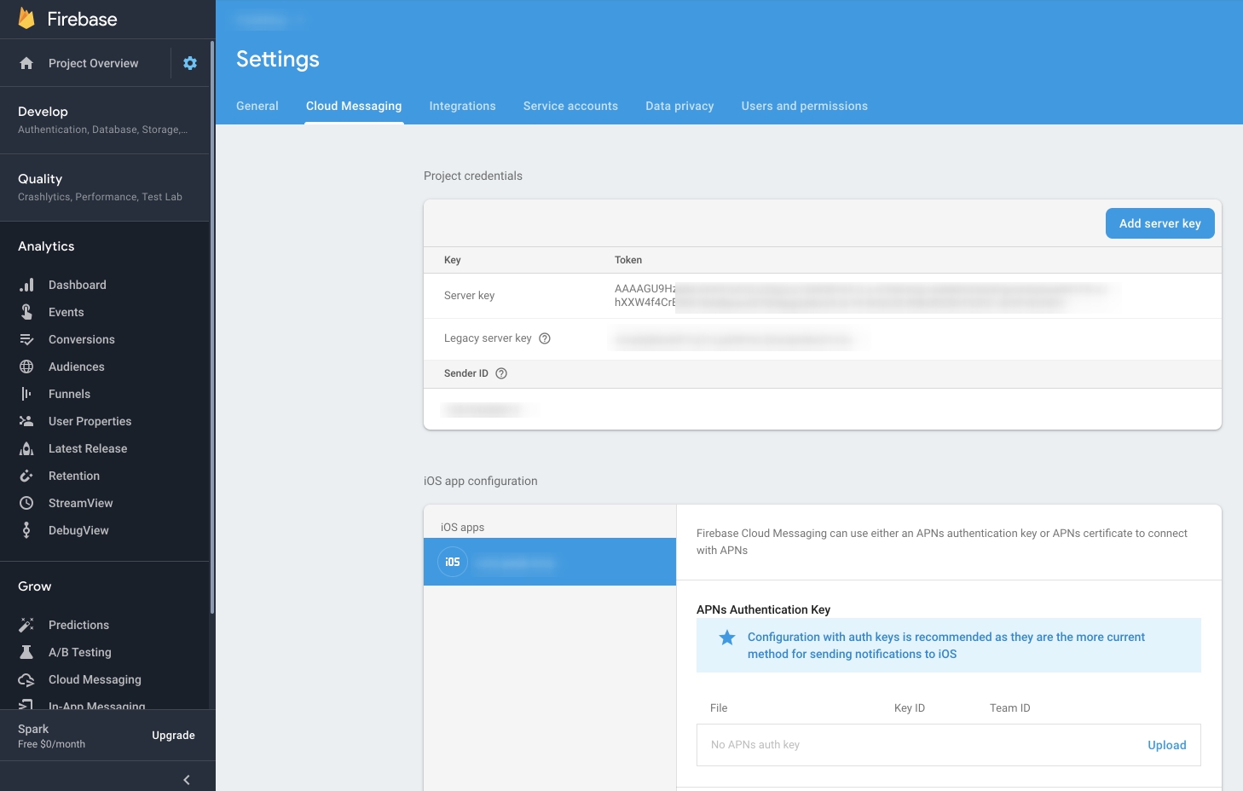Open Dashboard in Analytics menu
This screenshot has width=1243, height=791.
tap(78, 285)
